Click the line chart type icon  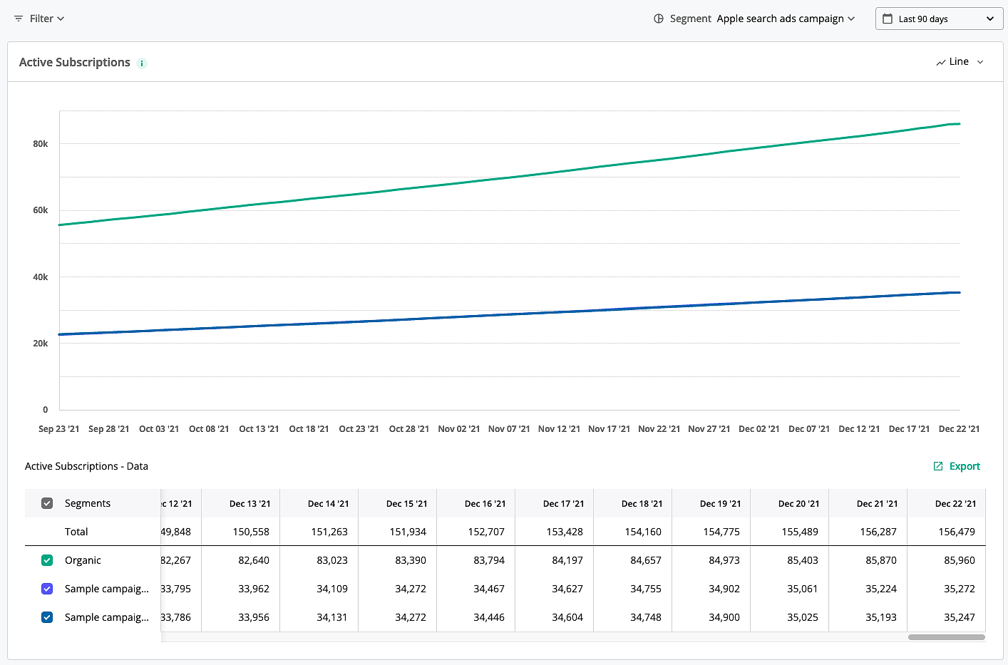941,62
